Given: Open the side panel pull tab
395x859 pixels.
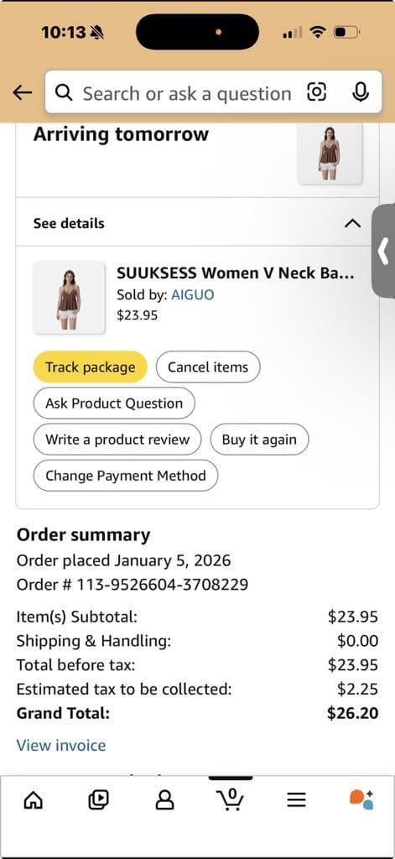Looking at the screenshot, I should point(383,251).
